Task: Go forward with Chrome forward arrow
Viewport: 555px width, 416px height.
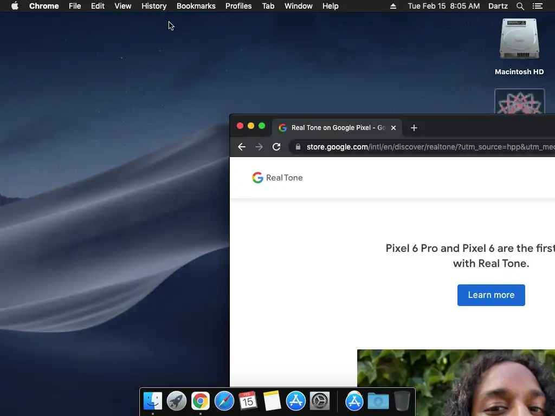Action: (x=259, y=147)
